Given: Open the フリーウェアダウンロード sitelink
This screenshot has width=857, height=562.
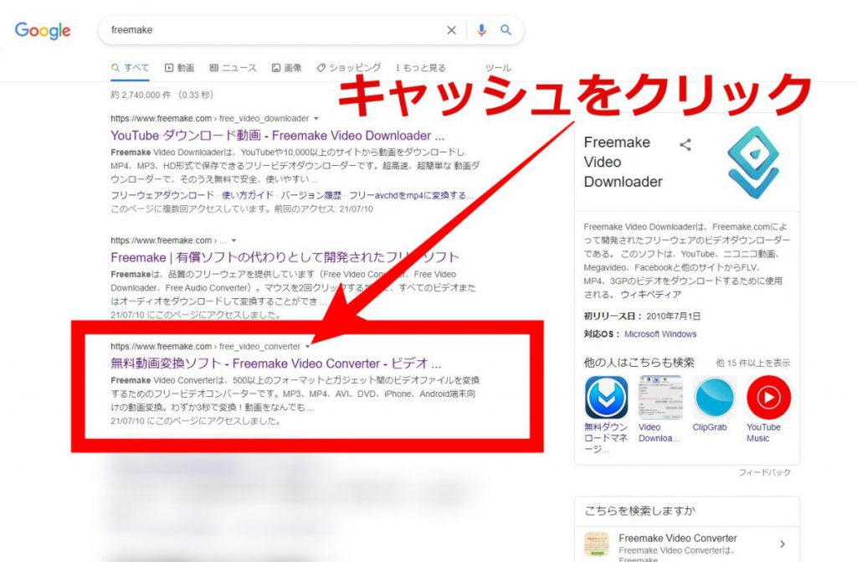Looking at the screenshot, I should 162,195.
